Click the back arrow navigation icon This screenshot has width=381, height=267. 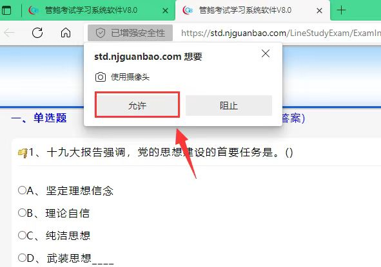point(9,33)
